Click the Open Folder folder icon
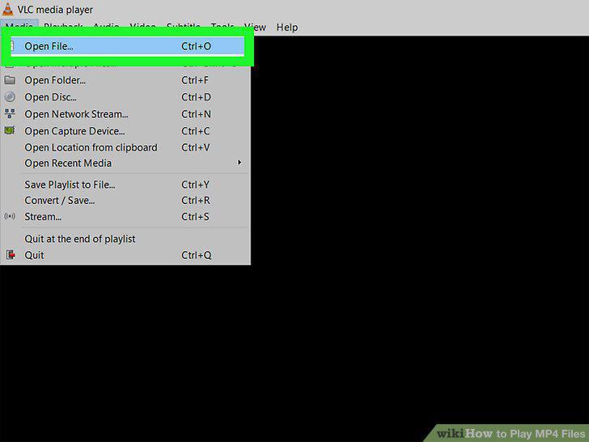Viewport: 589px width, 442px height. pos(10,80)
